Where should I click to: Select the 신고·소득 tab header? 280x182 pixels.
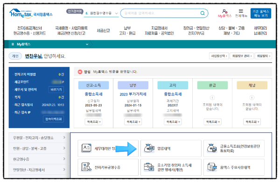pos(94,85)
